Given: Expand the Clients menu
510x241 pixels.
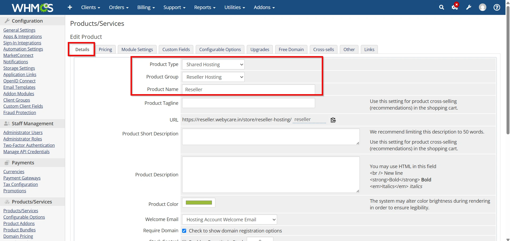Looking at the screenshot, I should pos(91,7).
